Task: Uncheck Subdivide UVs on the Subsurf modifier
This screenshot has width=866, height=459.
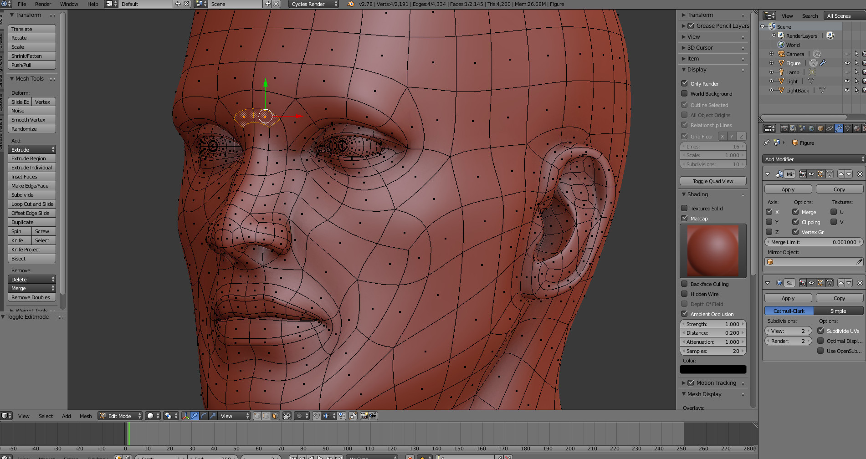Action: [821, 331]
